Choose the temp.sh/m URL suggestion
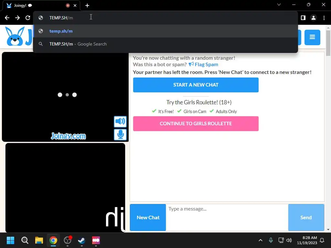 click(165, 31)
